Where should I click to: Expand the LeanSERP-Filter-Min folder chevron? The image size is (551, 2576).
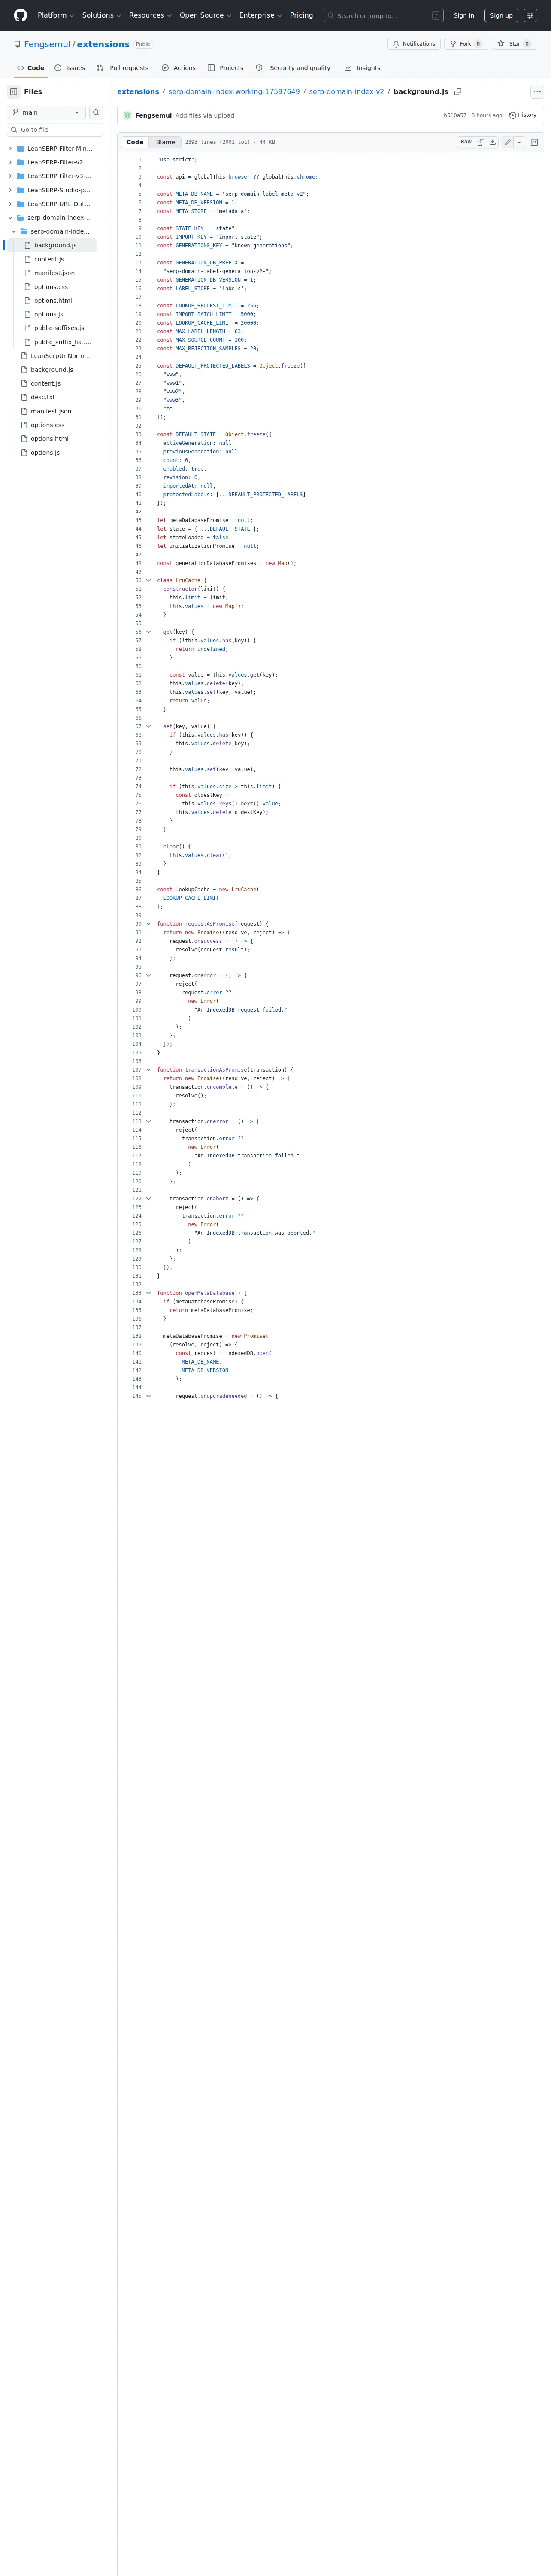10,148
